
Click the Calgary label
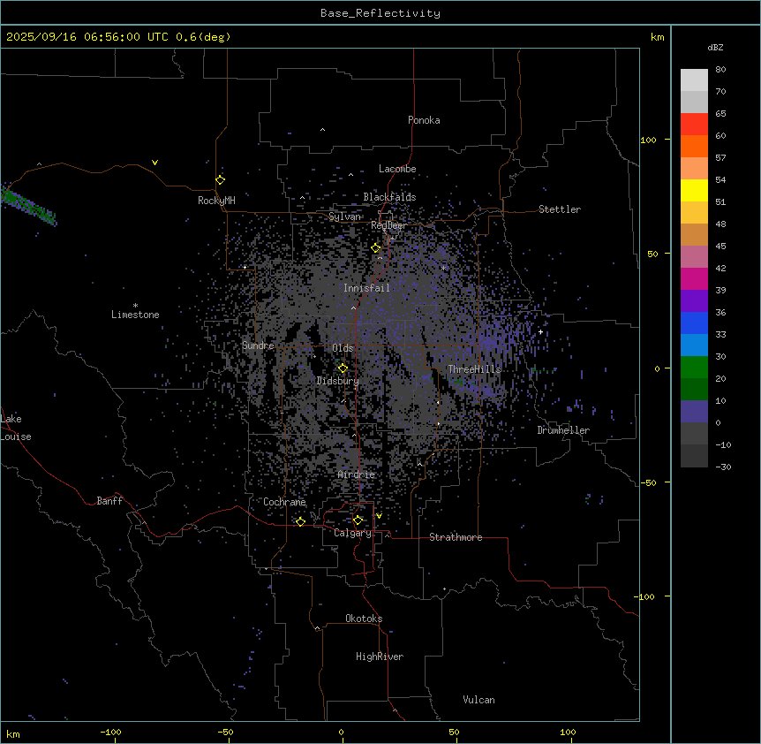[x=352, y=533]
